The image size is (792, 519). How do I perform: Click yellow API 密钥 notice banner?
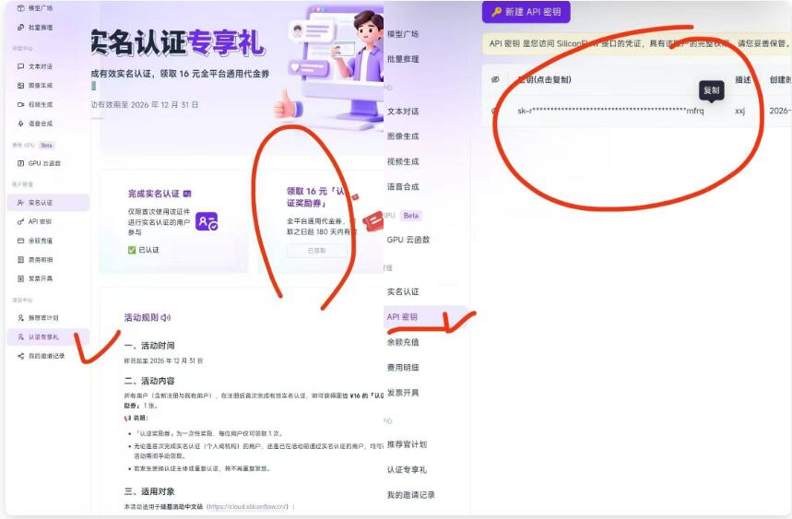coord(636,44)
